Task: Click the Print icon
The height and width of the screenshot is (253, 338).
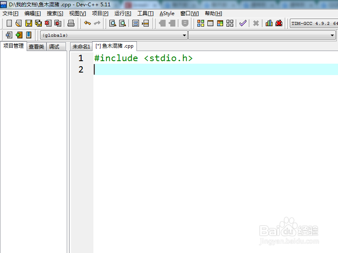Action: point(71,23)
